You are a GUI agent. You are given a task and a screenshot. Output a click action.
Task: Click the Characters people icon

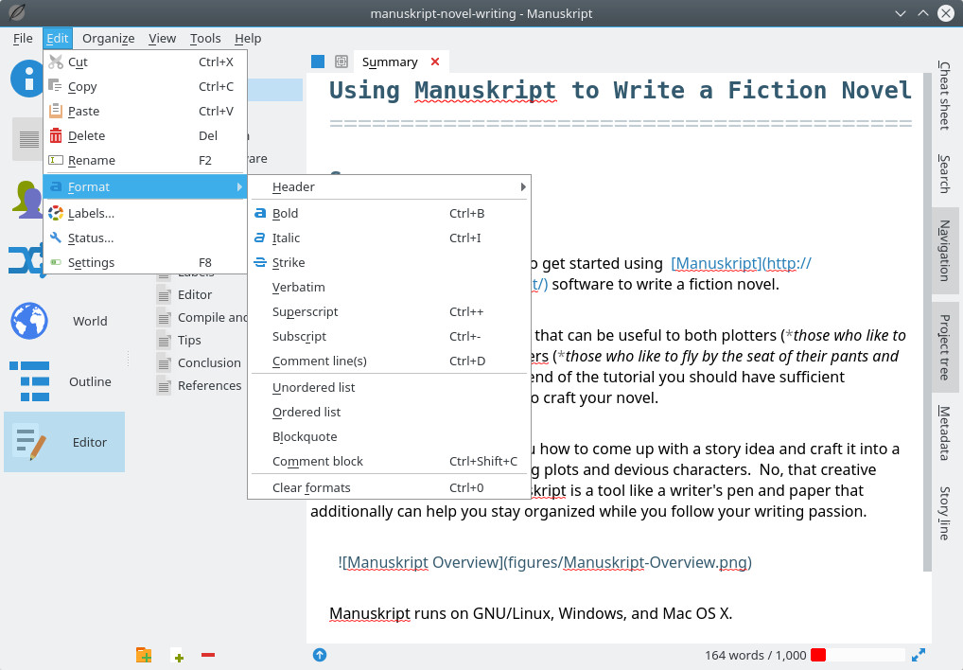point(27,200)
